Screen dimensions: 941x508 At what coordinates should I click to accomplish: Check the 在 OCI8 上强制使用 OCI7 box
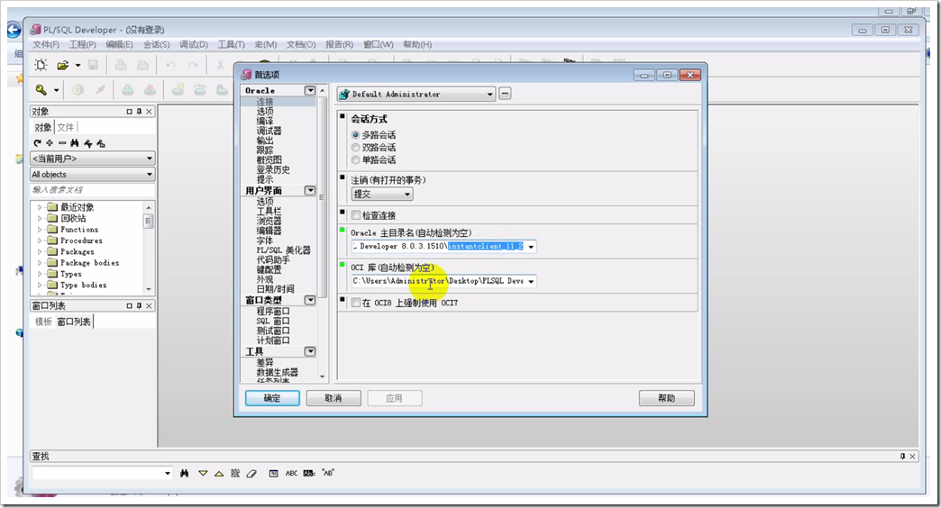tap(356, 303)
